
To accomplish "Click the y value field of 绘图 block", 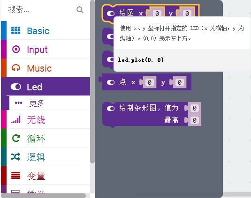I will 187,14.
